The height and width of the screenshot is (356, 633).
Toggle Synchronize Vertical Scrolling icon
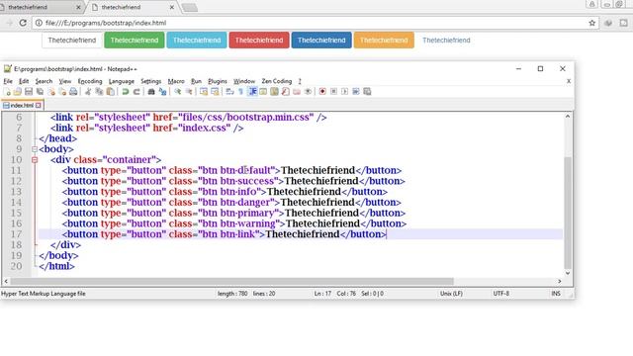[204, 92]
